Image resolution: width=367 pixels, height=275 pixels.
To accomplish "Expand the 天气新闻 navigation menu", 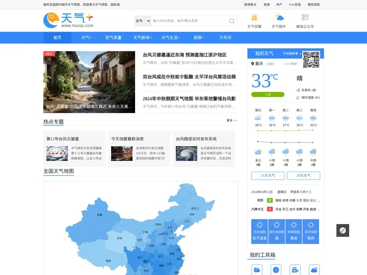I will coord(143,38).
